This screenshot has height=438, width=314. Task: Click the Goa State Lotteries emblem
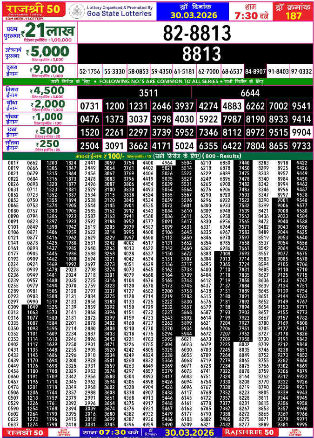[77, 10]
